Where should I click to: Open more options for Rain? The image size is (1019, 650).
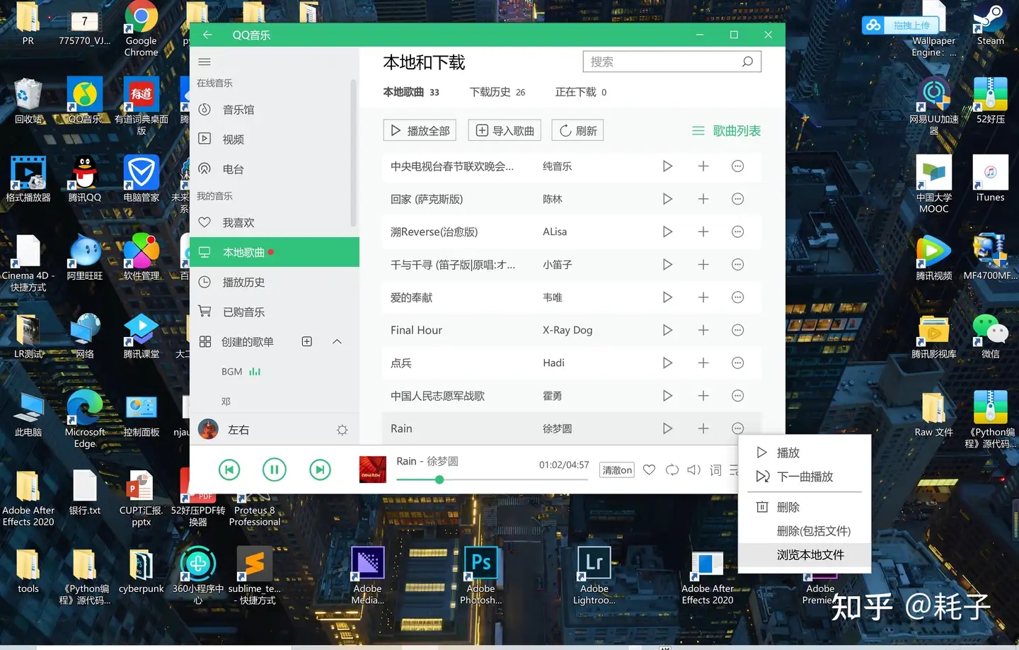737,428
